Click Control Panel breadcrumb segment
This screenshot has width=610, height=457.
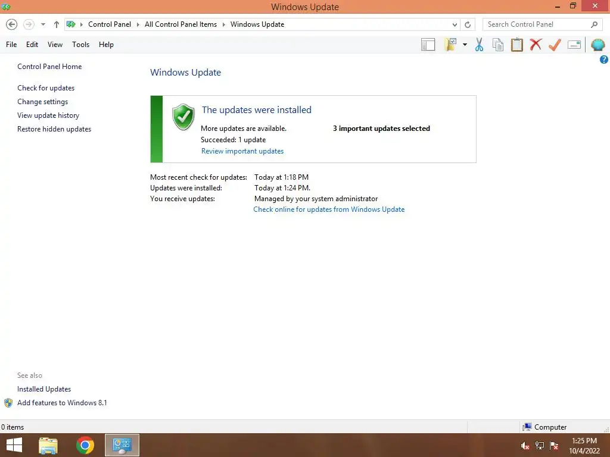[x=110, y=24]
